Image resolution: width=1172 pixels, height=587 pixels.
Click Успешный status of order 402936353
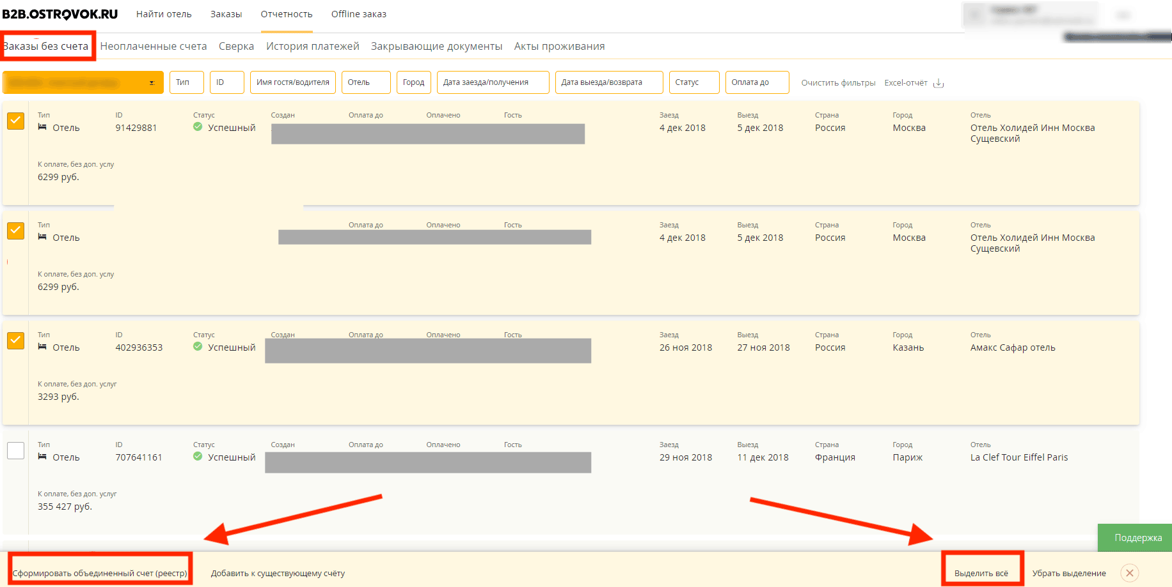click(x=232, y=347)
